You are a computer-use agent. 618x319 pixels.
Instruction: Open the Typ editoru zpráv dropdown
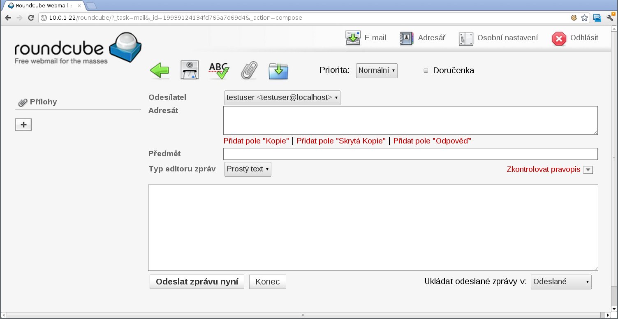click(248, 169)
